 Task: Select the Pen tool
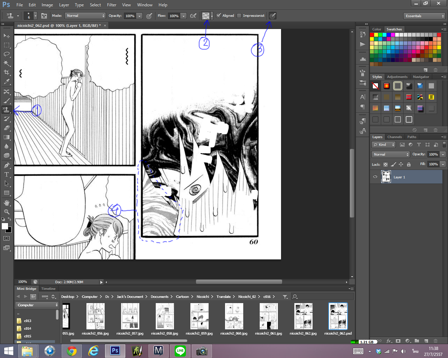7,165
